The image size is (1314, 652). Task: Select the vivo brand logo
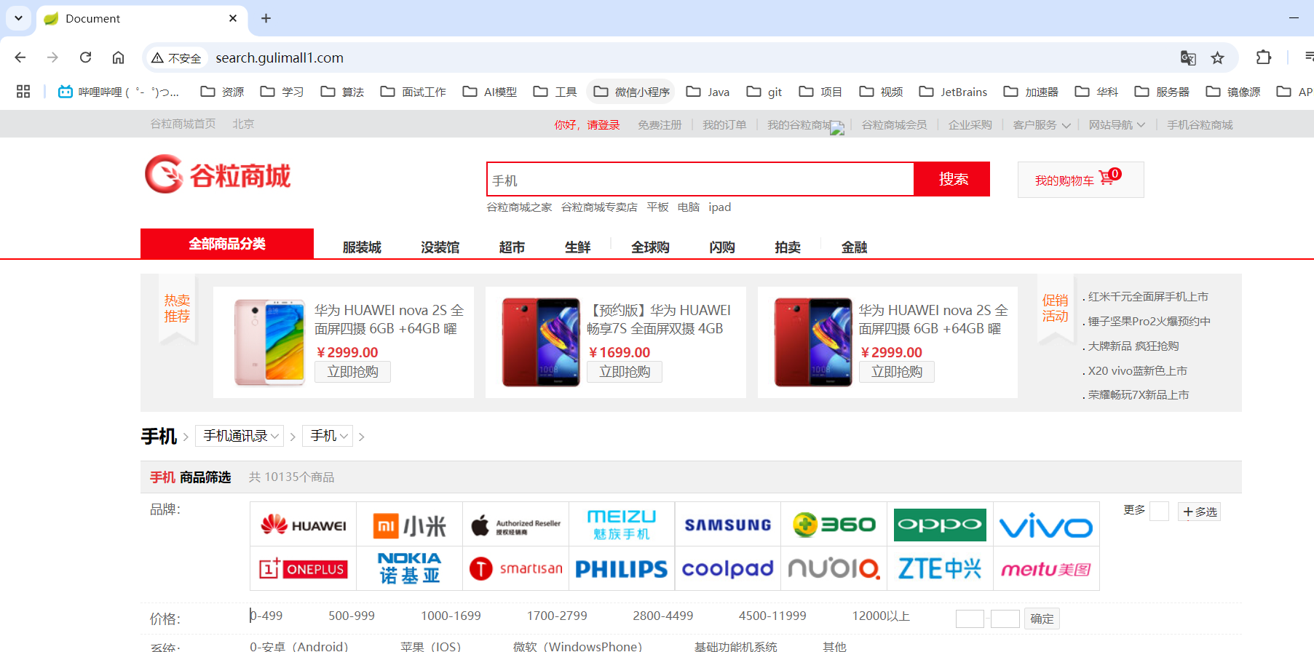1046,525
